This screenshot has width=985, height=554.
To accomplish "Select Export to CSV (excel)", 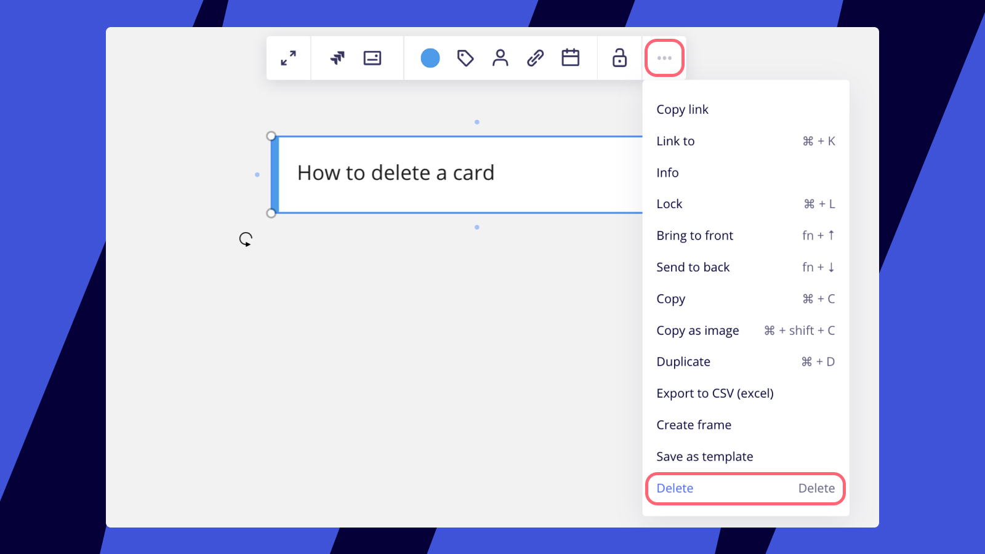I will click(x=715, y=393).
